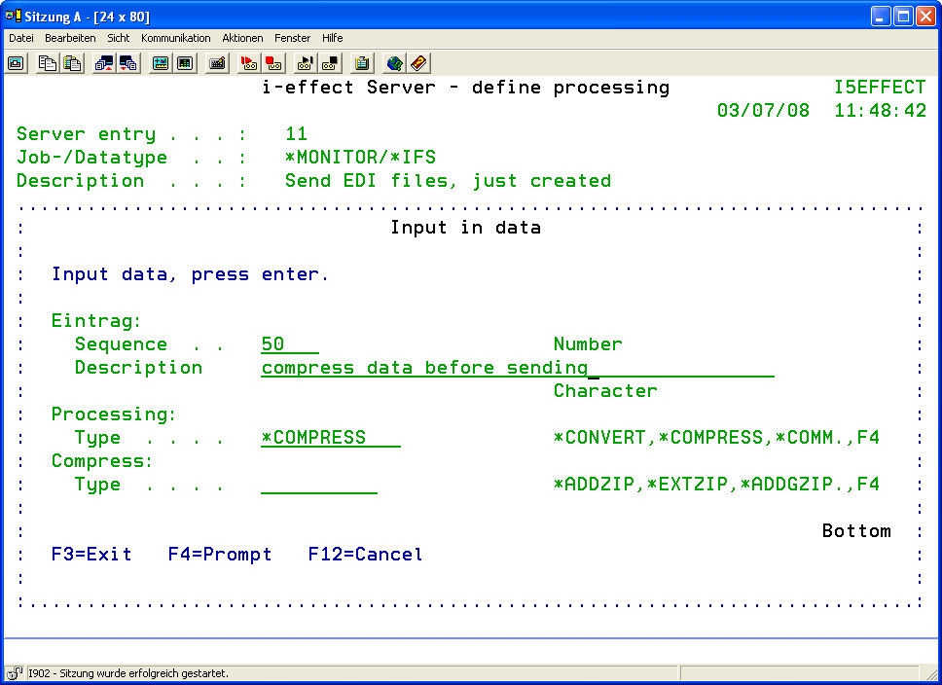Image resolution: width=942 pixels, height=685 pixels.
Task: Start macro recording from the toolbar
Action: 249,63
